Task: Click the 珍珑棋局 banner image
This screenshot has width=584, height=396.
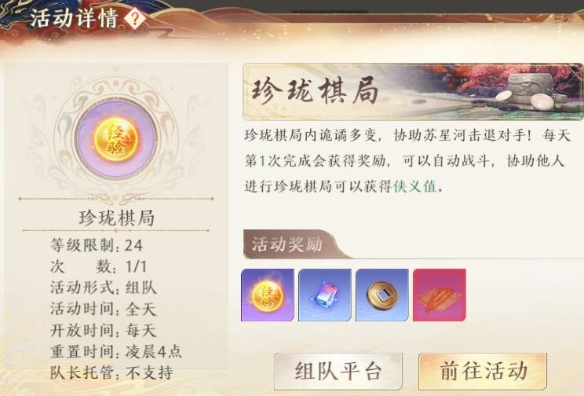Action: click(413, 92)
